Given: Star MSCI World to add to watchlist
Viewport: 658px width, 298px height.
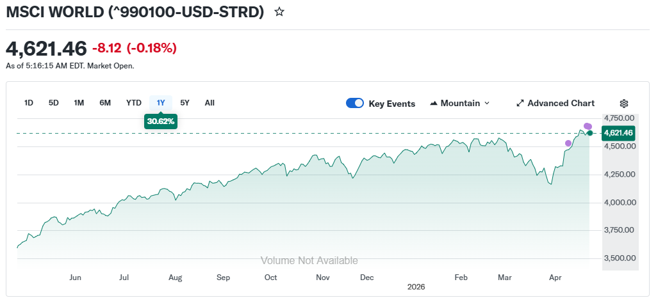Looking at the screenshot, I should [279, 12].
